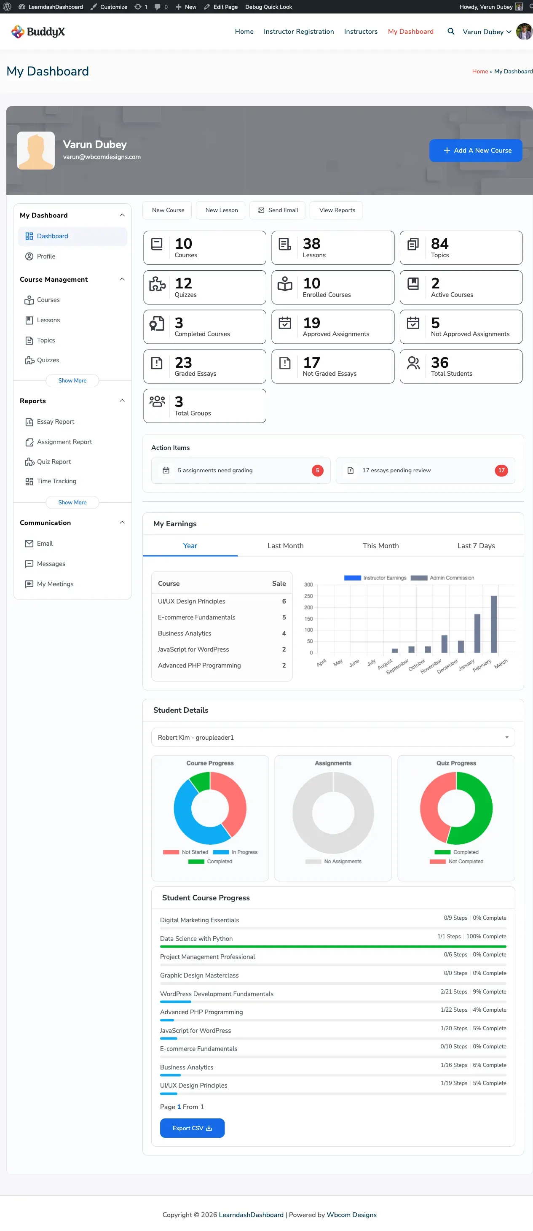The height and width of the screenshot is (1231, 533).
Task: Collapse the Communication sidebar section
Action: (x=122, y=523)
